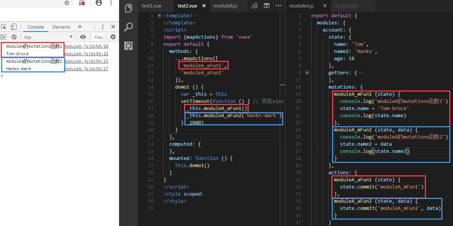
Task: Activate the DevTools inspect element picker
Action: click(x=4, y=27)
